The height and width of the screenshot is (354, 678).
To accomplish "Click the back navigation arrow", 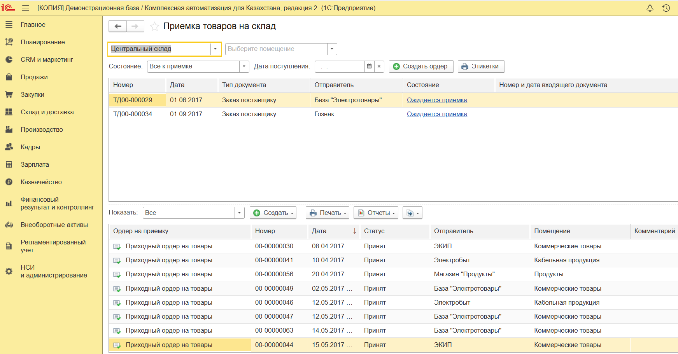I will [x=118, y=26].
